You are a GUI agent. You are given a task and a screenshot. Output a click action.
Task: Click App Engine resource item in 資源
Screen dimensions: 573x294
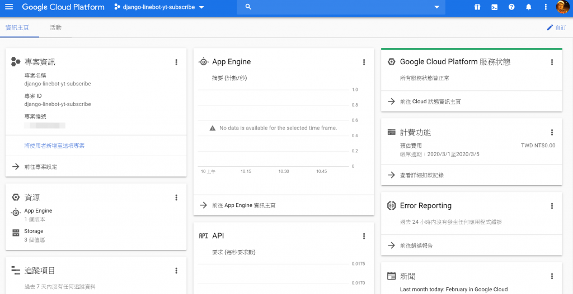point(38,210)
